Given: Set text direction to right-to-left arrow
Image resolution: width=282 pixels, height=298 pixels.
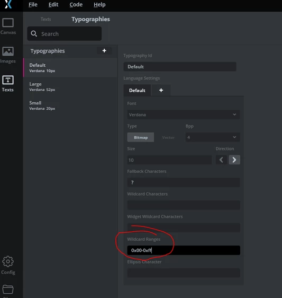Looking at the screenshot, I should click(221, 160).
